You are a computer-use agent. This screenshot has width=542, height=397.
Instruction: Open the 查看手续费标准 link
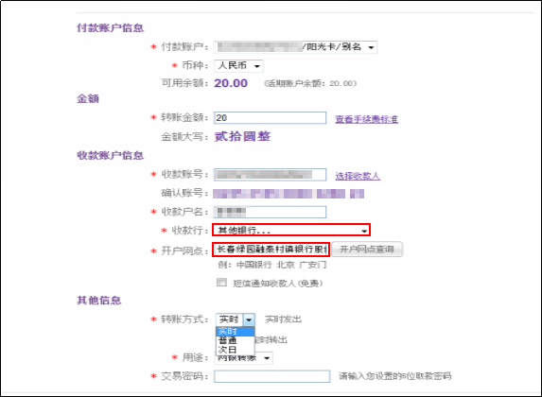tap(367, 119)
